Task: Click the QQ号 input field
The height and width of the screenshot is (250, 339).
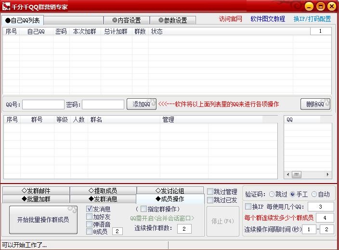Action: click(43, 105)
